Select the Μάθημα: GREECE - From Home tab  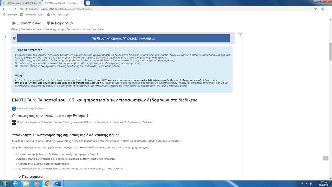(64, 3)
